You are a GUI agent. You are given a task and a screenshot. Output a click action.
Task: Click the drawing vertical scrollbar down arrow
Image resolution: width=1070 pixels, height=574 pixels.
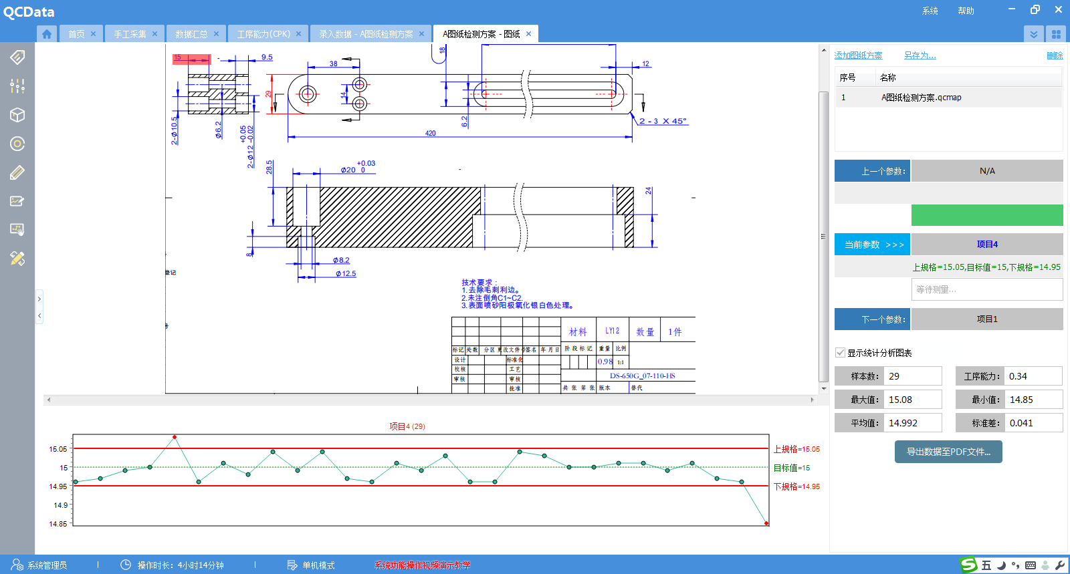824,388
